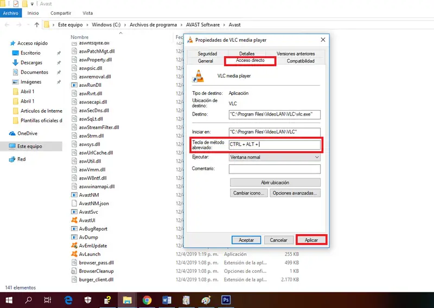Open Task View on the taskbar
This screenshot has width=434, height=308.
pos(48,300)
